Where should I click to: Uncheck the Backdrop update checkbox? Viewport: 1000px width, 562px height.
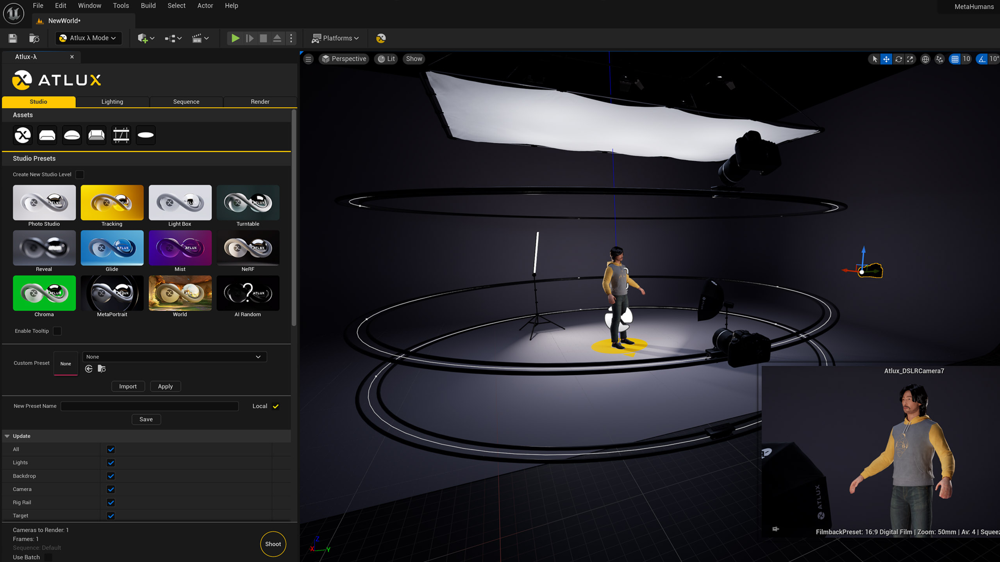(111, 476)
